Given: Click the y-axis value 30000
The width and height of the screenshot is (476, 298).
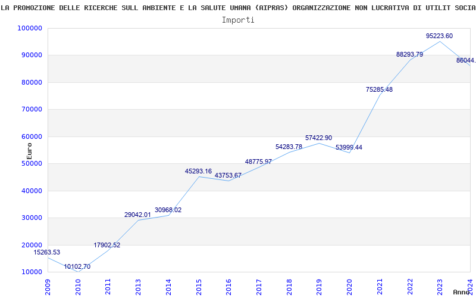Looking at the screenshot, I should coord(32,218).
